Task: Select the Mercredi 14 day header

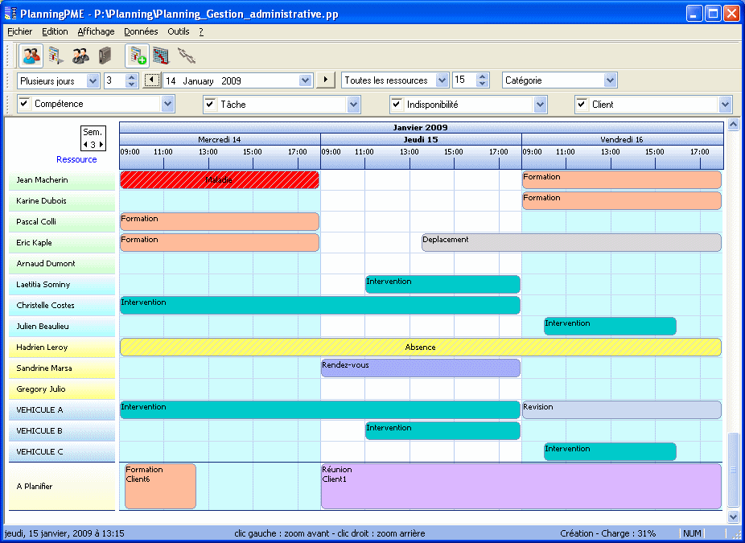Action: [x=220, y=139]
